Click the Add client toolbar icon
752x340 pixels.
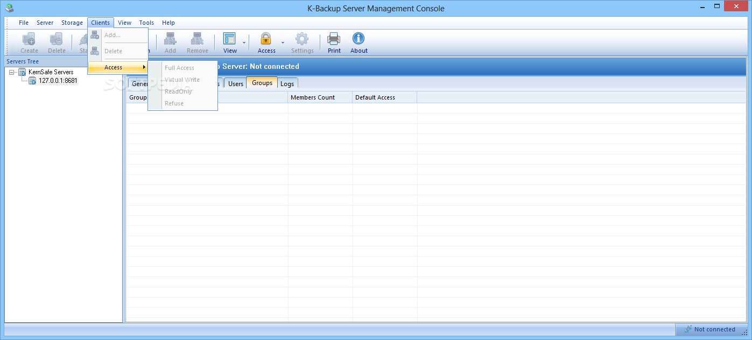pyautogui.click(x=170, y=39)
